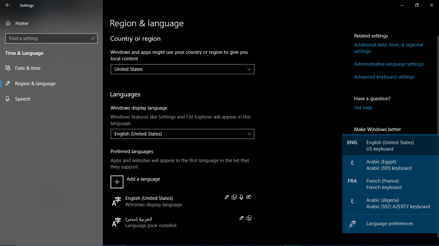
Task: Select English (United States) preferred language row
Action: coord(183,201)
